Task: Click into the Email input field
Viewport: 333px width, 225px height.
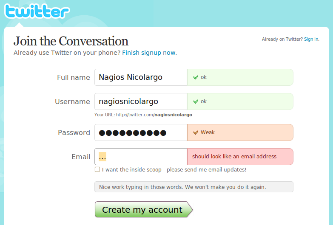Action: point(141,157)
